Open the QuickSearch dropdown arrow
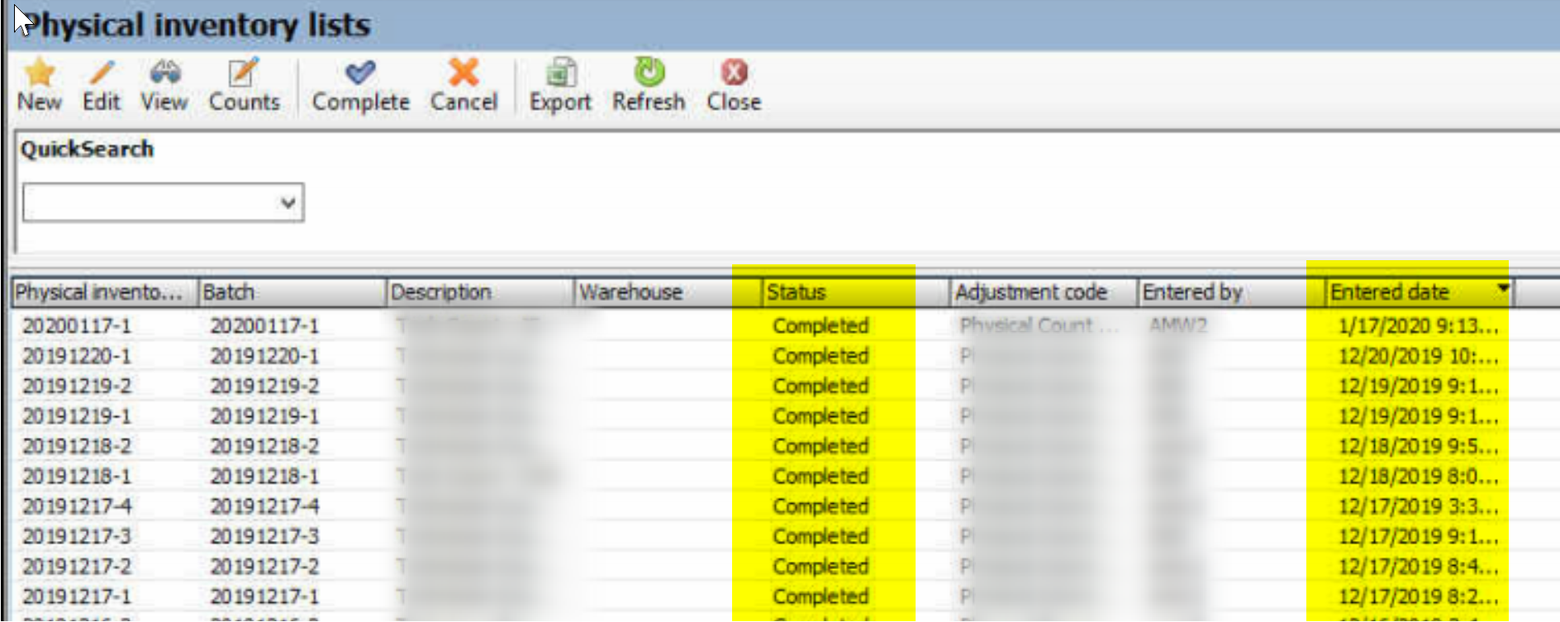 point(288,202)
